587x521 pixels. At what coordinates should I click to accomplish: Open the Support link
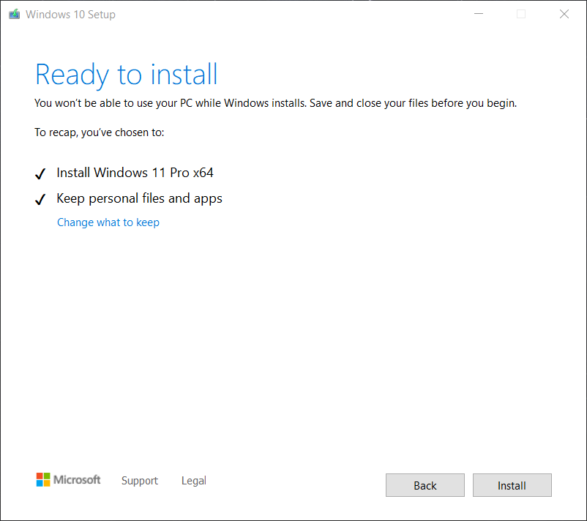coord(140,480)
